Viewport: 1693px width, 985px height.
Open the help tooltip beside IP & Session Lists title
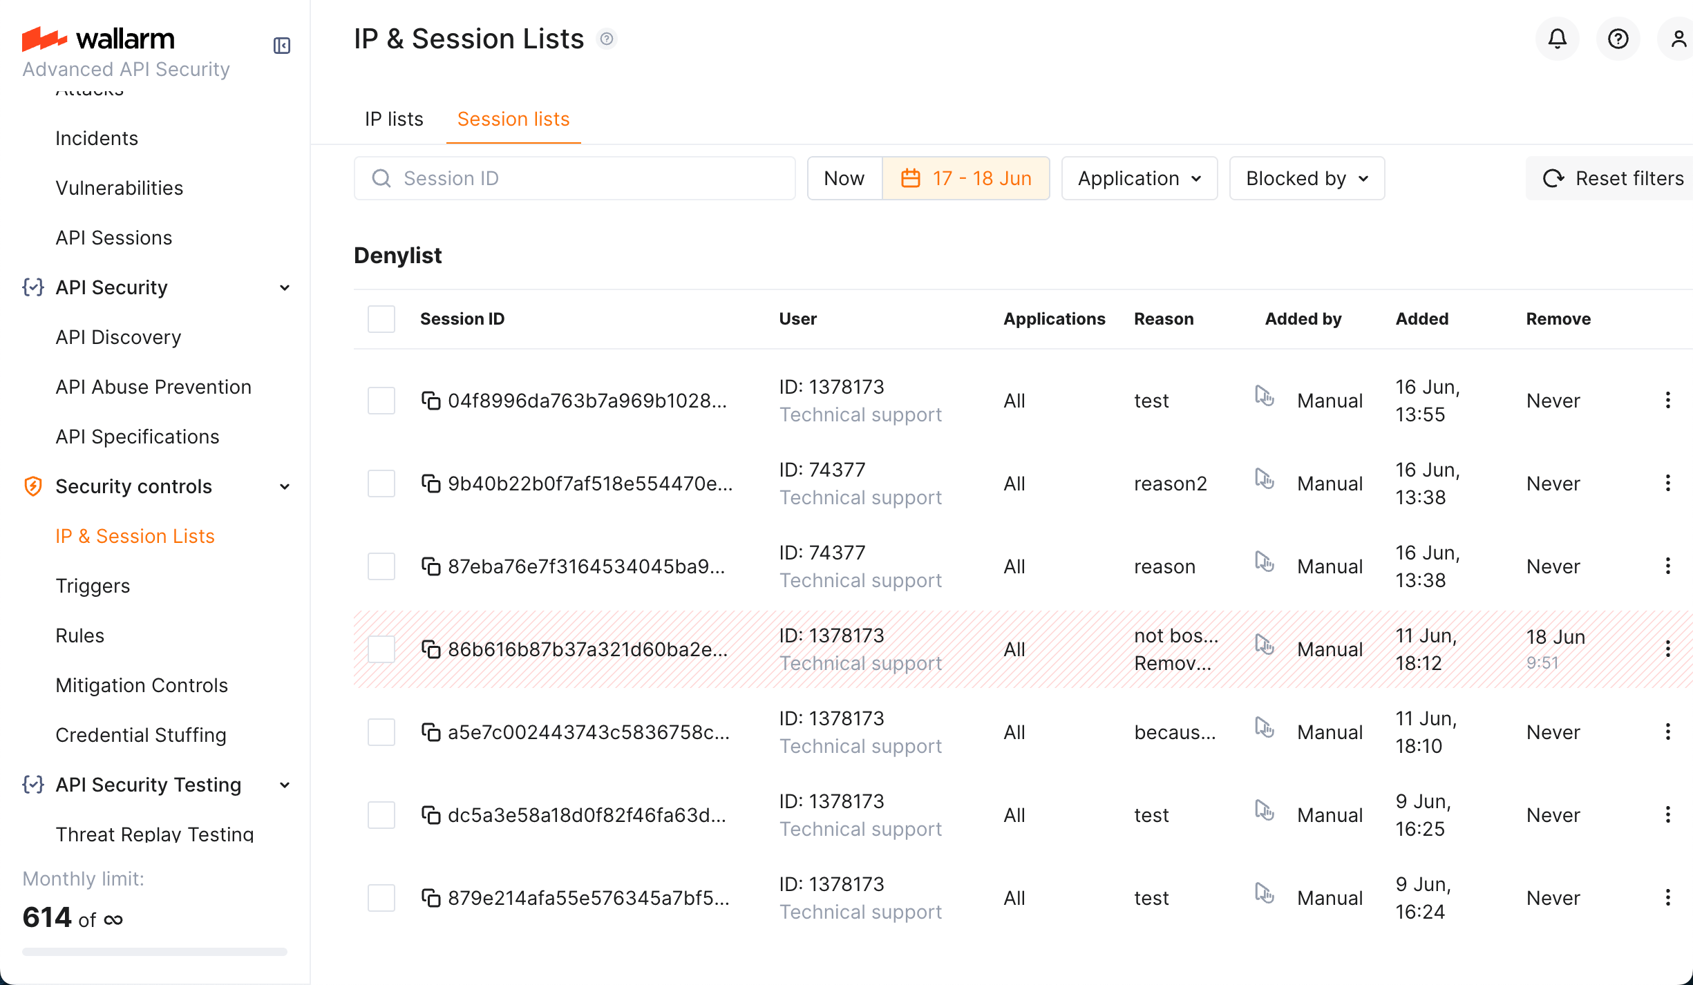[607, 39]
